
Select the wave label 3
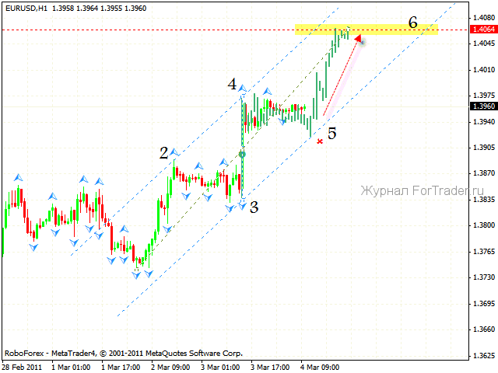pos(254,207)
